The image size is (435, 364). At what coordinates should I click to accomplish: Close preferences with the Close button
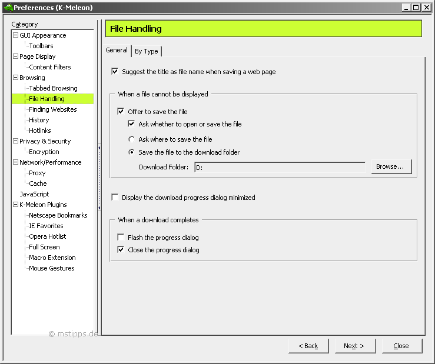(x=402, y=346)
